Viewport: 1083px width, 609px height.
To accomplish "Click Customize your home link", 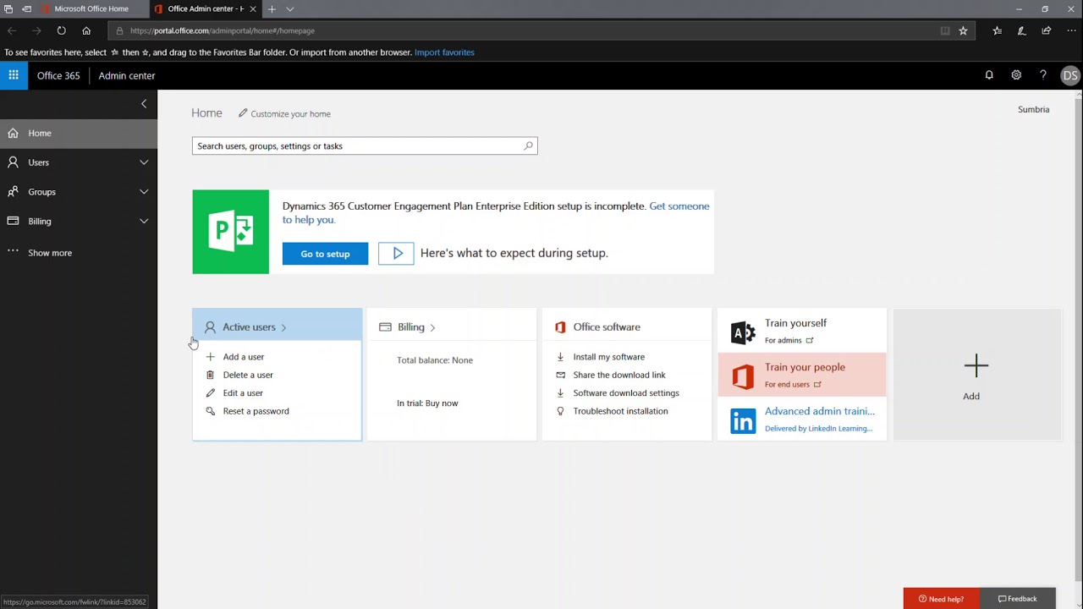I will 290,113.
